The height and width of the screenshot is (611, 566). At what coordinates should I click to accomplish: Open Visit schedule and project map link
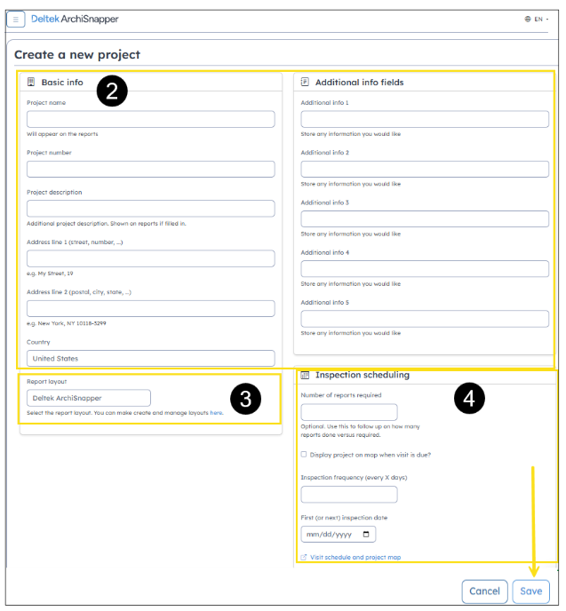[355, 557]
